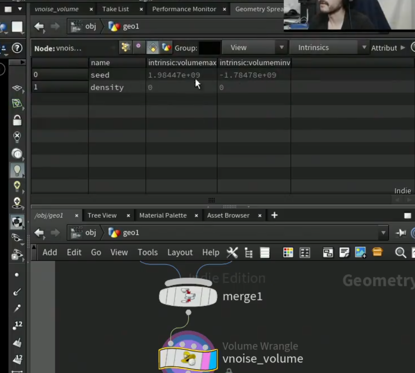This screenshot has height=373, width=415.
Task: Open the network editor Tools wrench icon
Action: click(232, 252)
